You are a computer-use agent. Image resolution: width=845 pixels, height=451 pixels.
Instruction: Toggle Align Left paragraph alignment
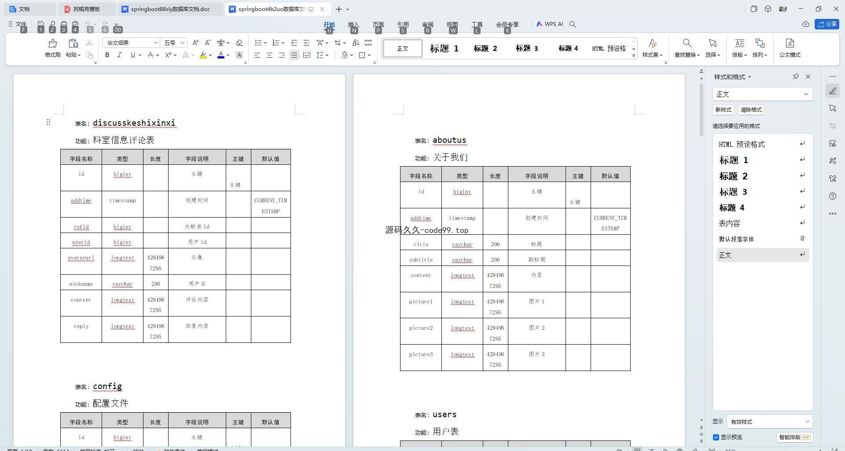coord(257,55)
